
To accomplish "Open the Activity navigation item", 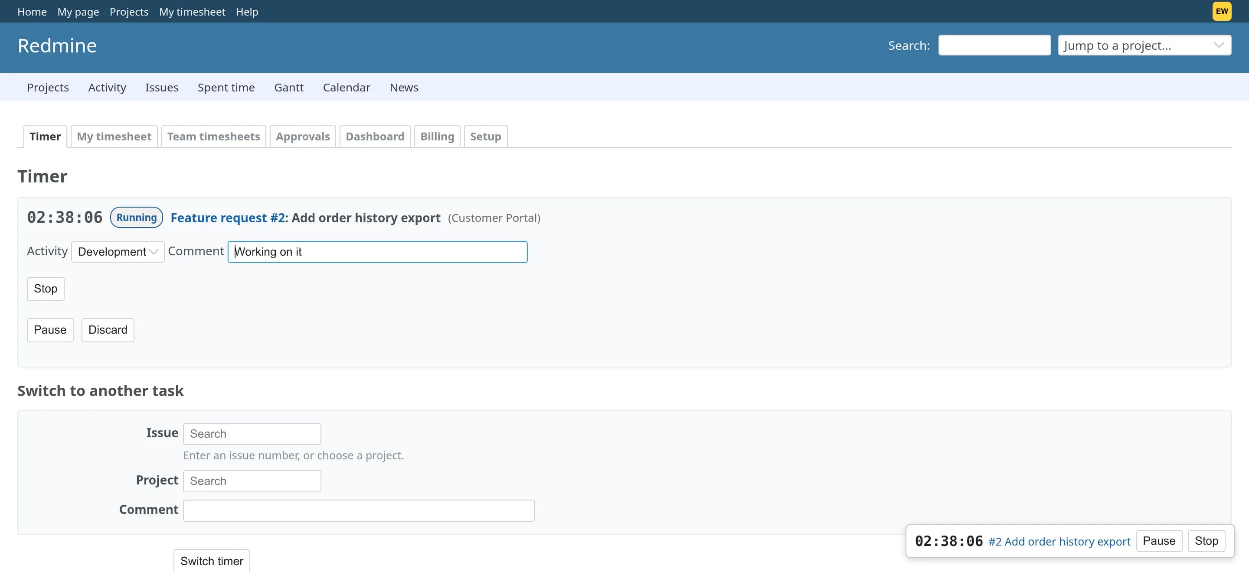I will (107, 87).
